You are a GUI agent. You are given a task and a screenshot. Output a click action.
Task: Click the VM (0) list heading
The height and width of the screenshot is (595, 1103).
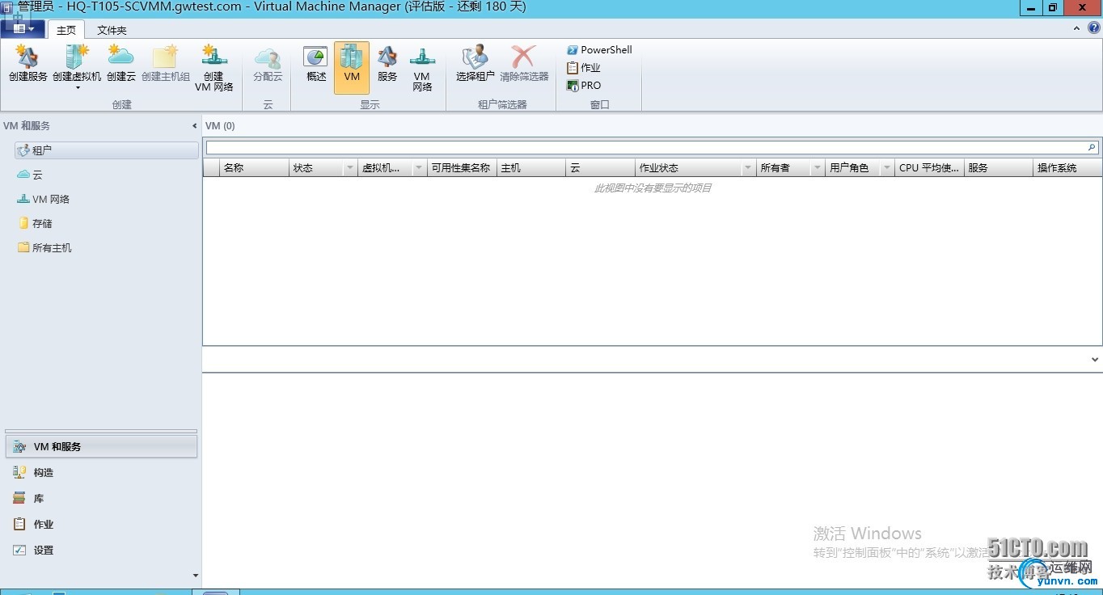click(220, 126)
